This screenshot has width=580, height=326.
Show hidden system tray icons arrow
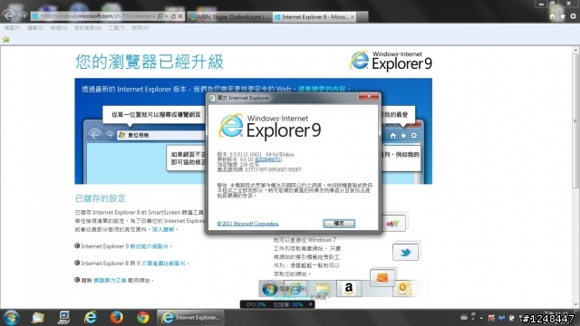(x=481, y=318)
